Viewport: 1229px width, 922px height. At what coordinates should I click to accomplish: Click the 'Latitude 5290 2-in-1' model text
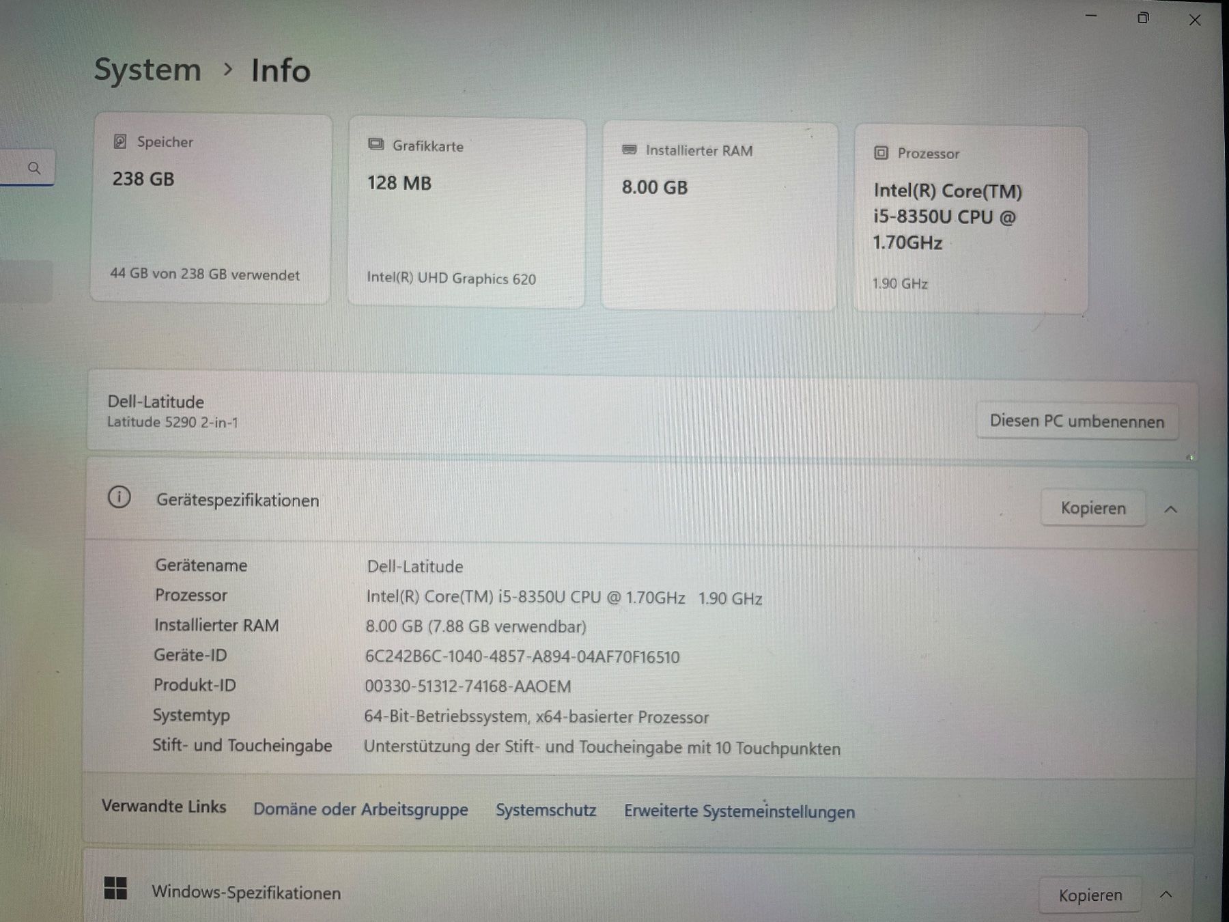coord(173,422)
